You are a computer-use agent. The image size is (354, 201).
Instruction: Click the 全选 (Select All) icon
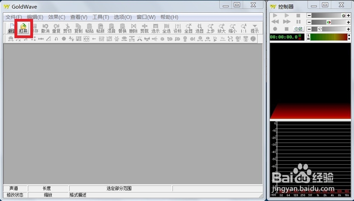point(166,28)
